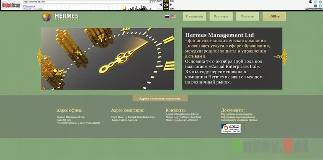Open the iOffice menu item

pos(274,16)
